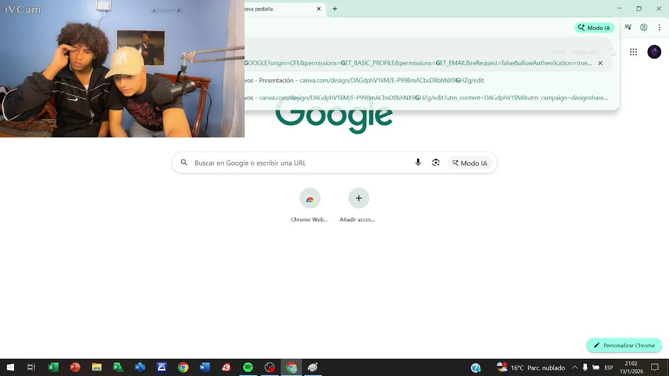
Task: Launch Visio from the taskbar
Action: pyautogui.click(x=140, y=368)
